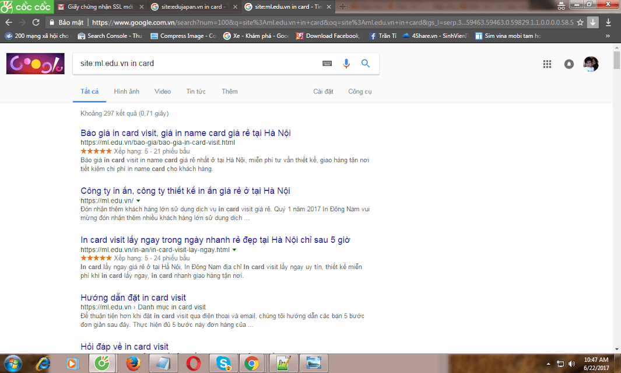Reload the page with the refresh icon
The width and height of the screenshot is (621, 373).
36,23
